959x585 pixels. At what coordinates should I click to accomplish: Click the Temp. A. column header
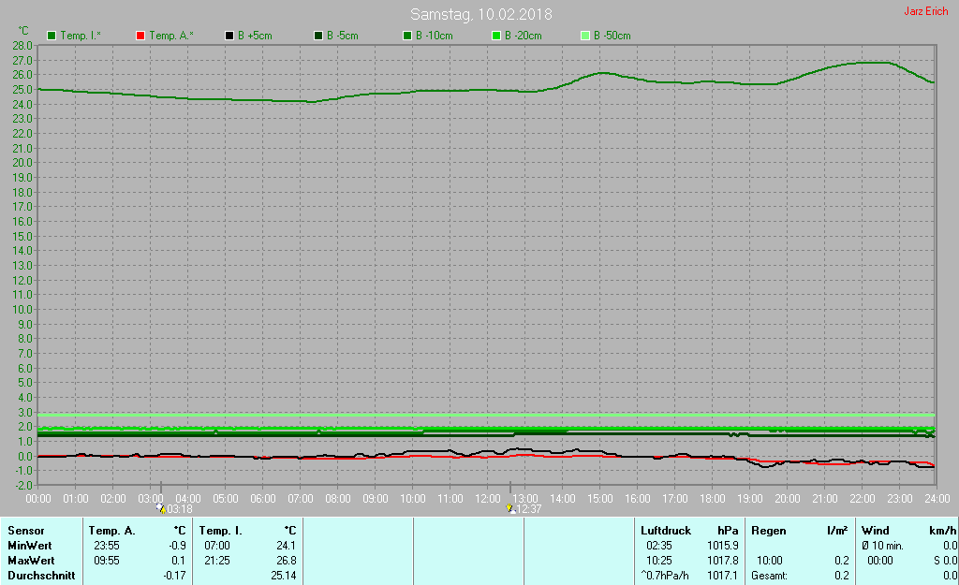(x=111, y=531)
